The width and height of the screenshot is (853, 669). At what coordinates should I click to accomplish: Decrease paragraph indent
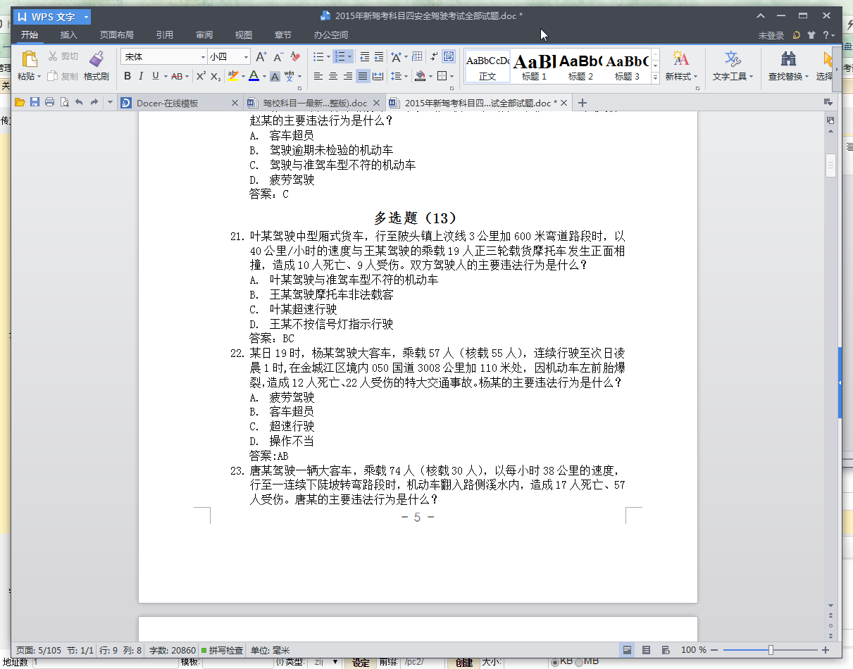364,56
